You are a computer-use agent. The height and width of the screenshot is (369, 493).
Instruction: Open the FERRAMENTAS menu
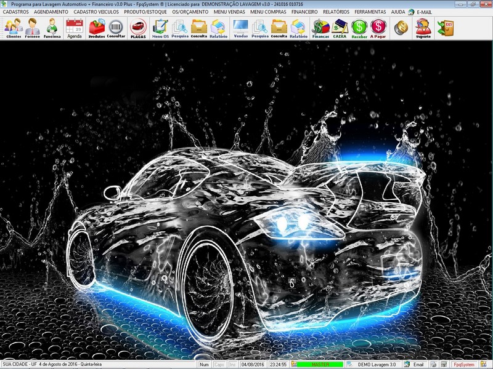[370, 12]
